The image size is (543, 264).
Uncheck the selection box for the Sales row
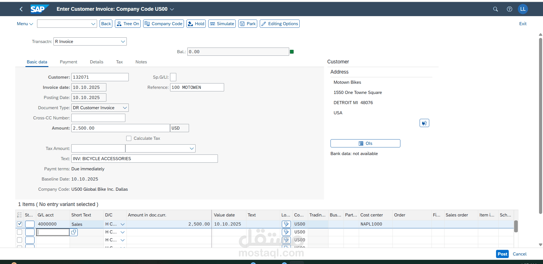20,224
